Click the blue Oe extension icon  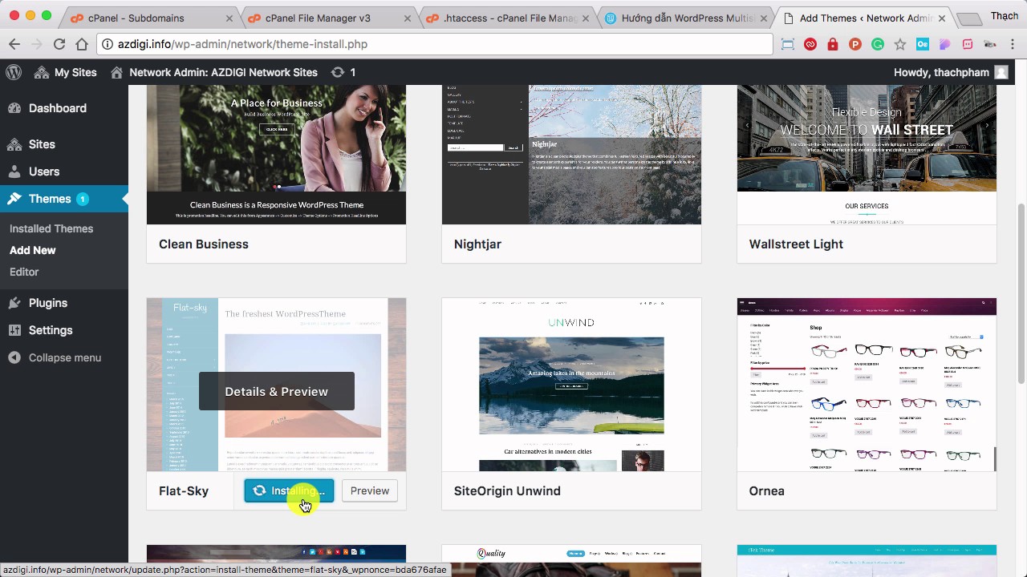923,44
